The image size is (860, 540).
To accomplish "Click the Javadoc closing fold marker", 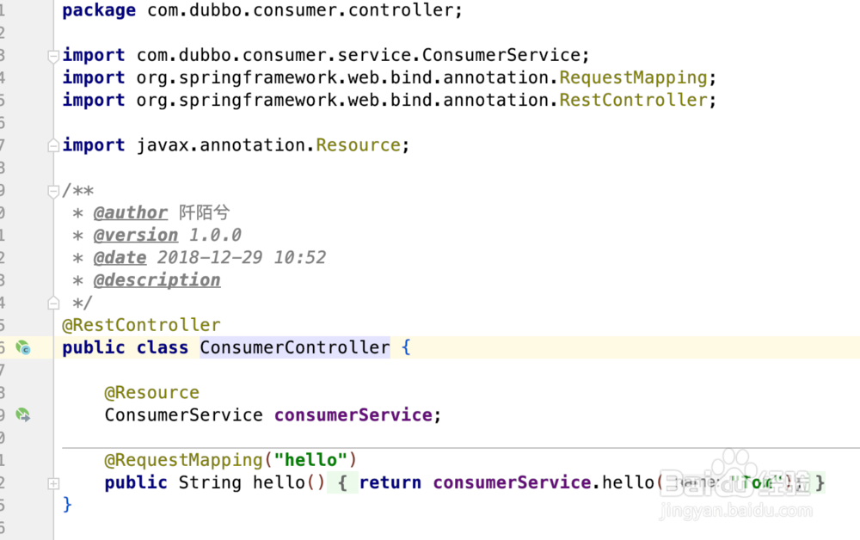I will pyautogui.click(x=53, y=302).
